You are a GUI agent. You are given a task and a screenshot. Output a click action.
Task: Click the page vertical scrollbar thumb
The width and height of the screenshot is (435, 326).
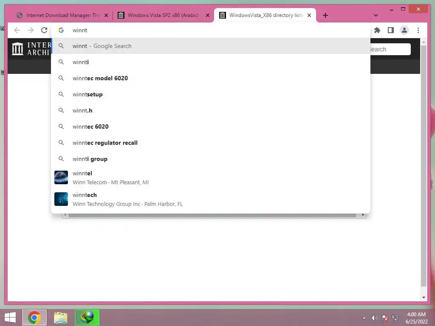pos(424,166)
